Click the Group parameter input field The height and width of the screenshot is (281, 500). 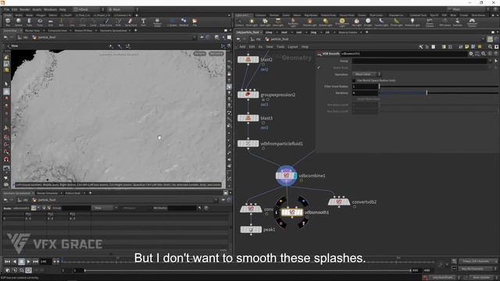(420, 61)
